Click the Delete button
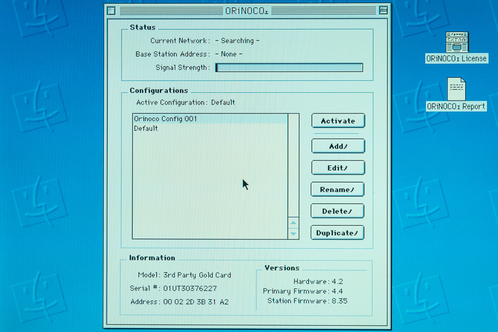The image size is (498, 332). (337, 211)
